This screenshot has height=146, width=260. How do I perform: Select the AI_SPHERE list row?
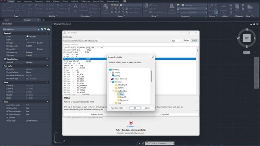pos(129,88)
